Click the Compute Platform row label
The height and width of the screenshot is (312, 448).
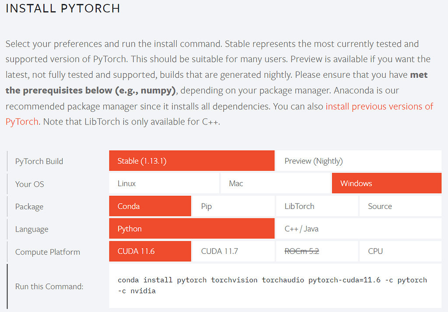(x=48, y=252)
